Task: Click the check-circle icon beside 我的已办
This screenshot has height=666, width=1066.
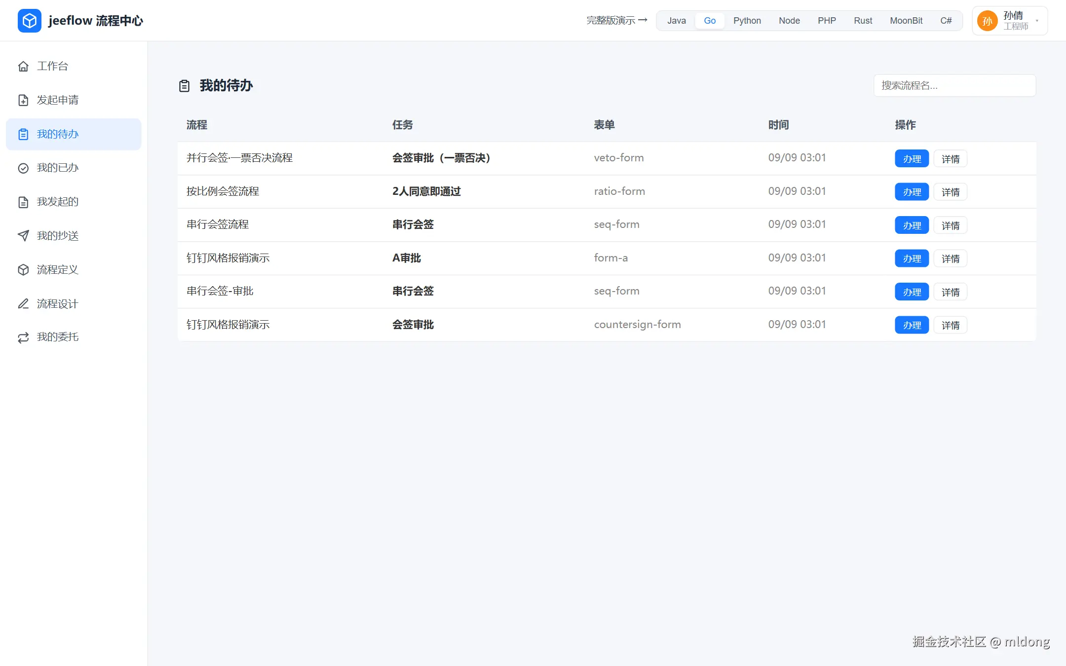Action: coord(23,168)
